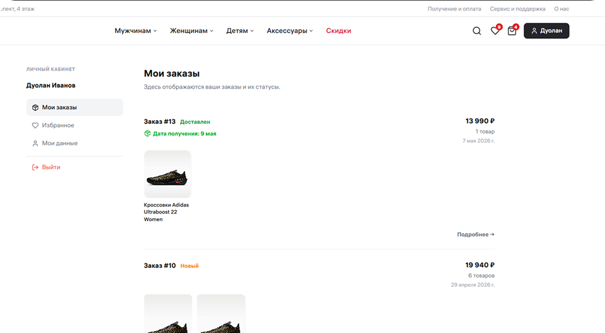Click the 19 940 ₽ price
Viewport: 605px width, 333px height.
click(x=480, y=265)
